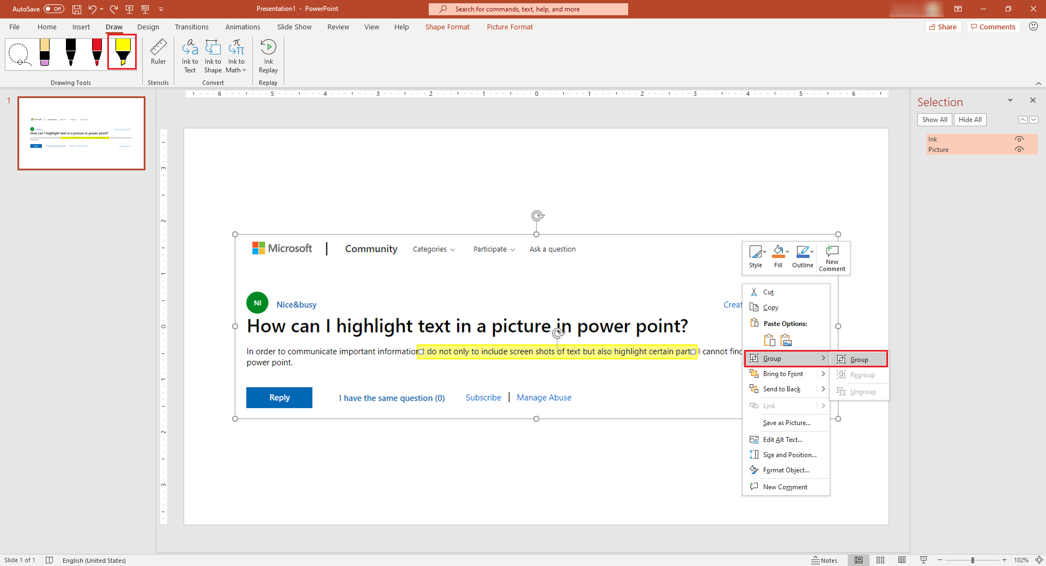
Task: Select the red pen tool
Action: [x=96, y=52]
